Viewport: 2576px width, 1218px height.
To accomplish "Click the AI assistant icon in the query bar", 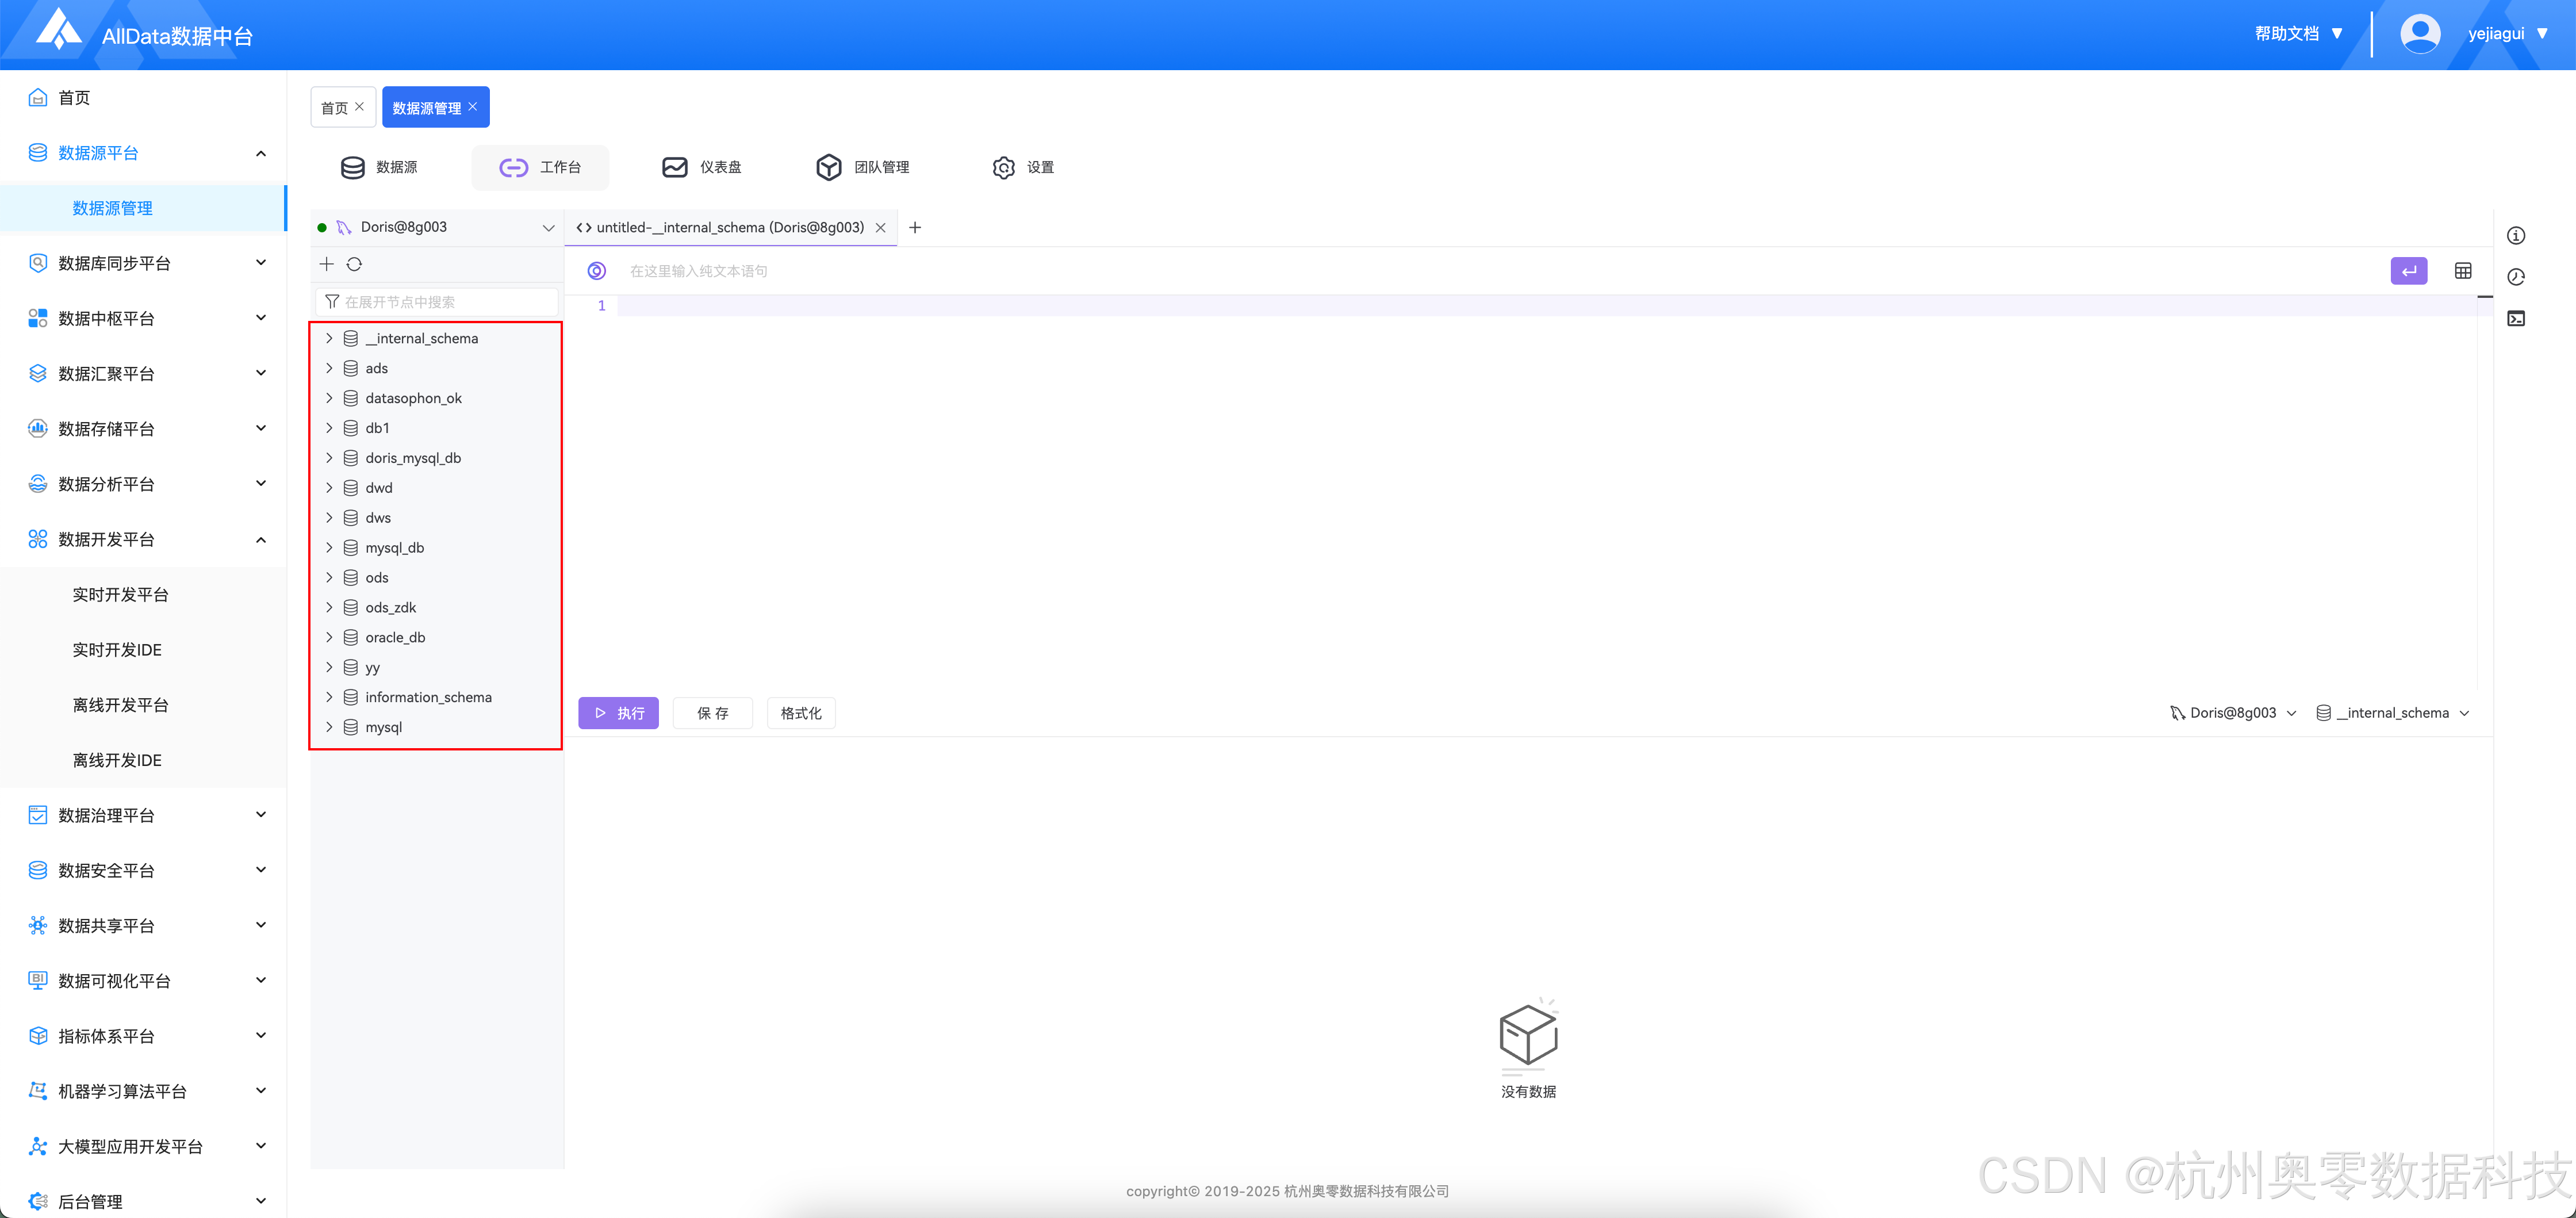I will tap(597, 271).
